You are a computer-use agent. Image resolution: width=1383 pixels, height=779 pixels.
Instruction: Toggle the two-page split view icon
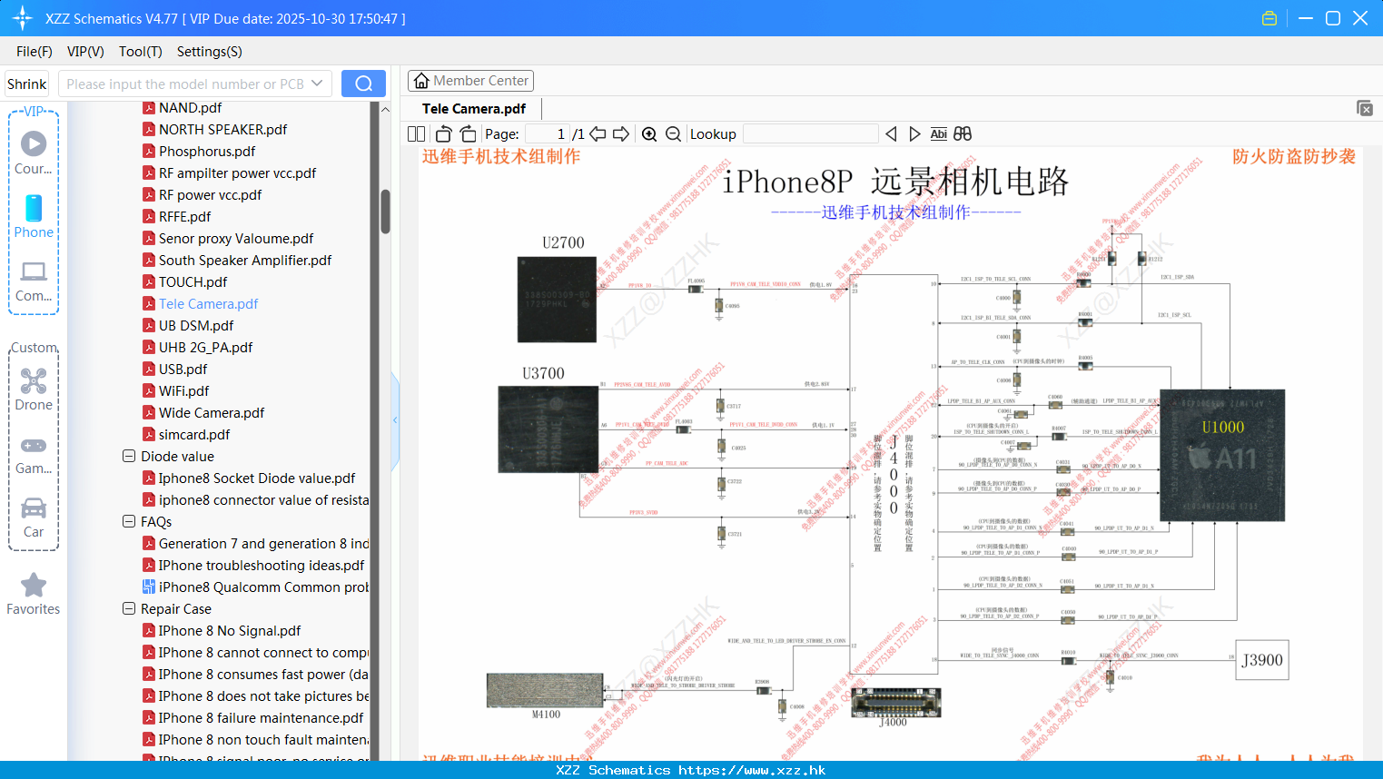tap(416, 133)
